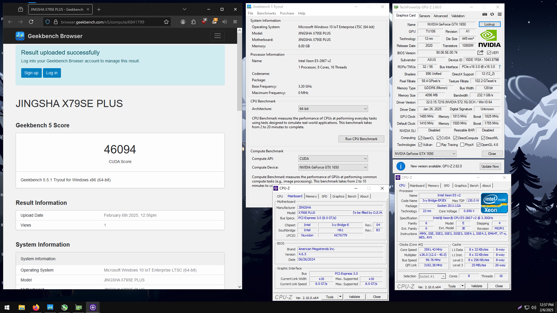Open File Explorer from taskbar
Screen dimensions: 557x313
click(x=21, y=307)
